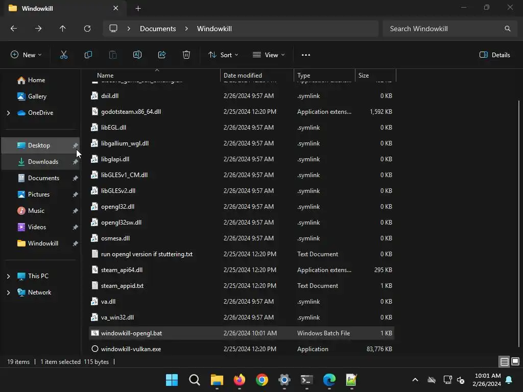Image resolution: width=523 pixels, height=392 pixels.
Task: Open the See more ellipsis menu
Action: 306,55
